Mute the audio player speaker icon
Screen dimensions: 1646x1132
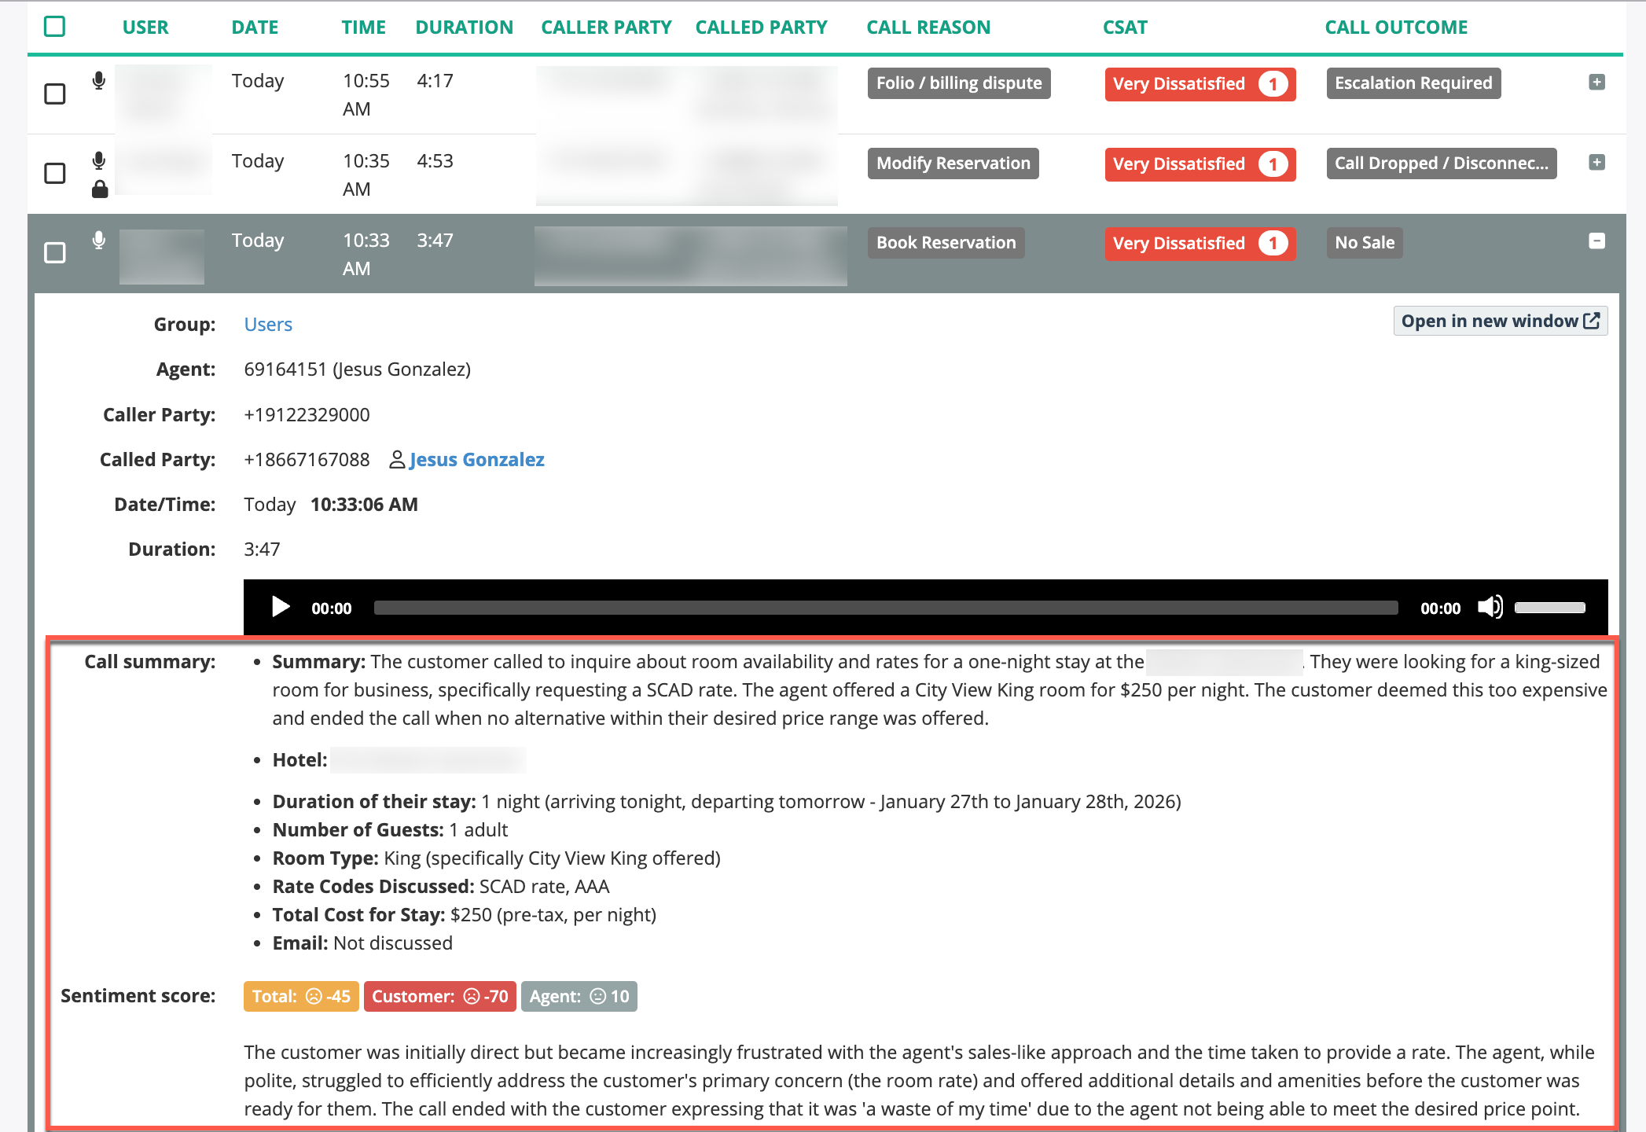coord(1490,607)
